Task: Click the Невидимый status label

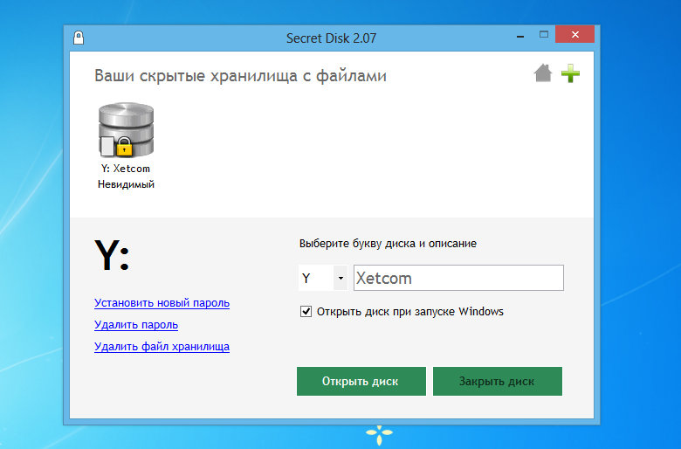Action: point(126,184)
